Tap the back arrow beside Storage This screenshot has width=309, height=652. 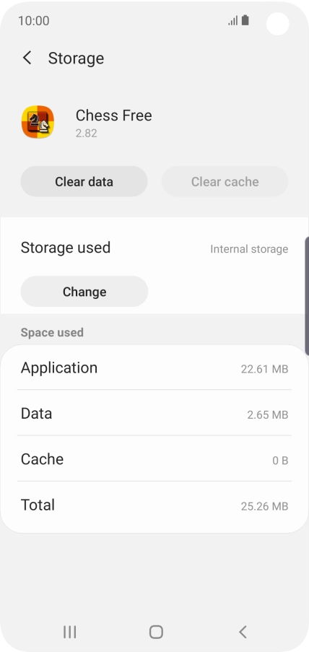point(27,58)
